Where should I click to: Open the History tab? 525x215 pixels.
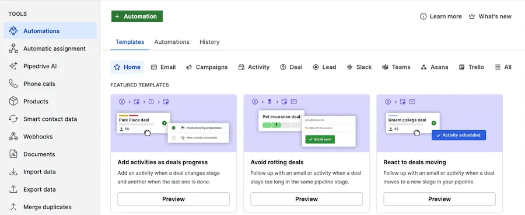(209, 42)
